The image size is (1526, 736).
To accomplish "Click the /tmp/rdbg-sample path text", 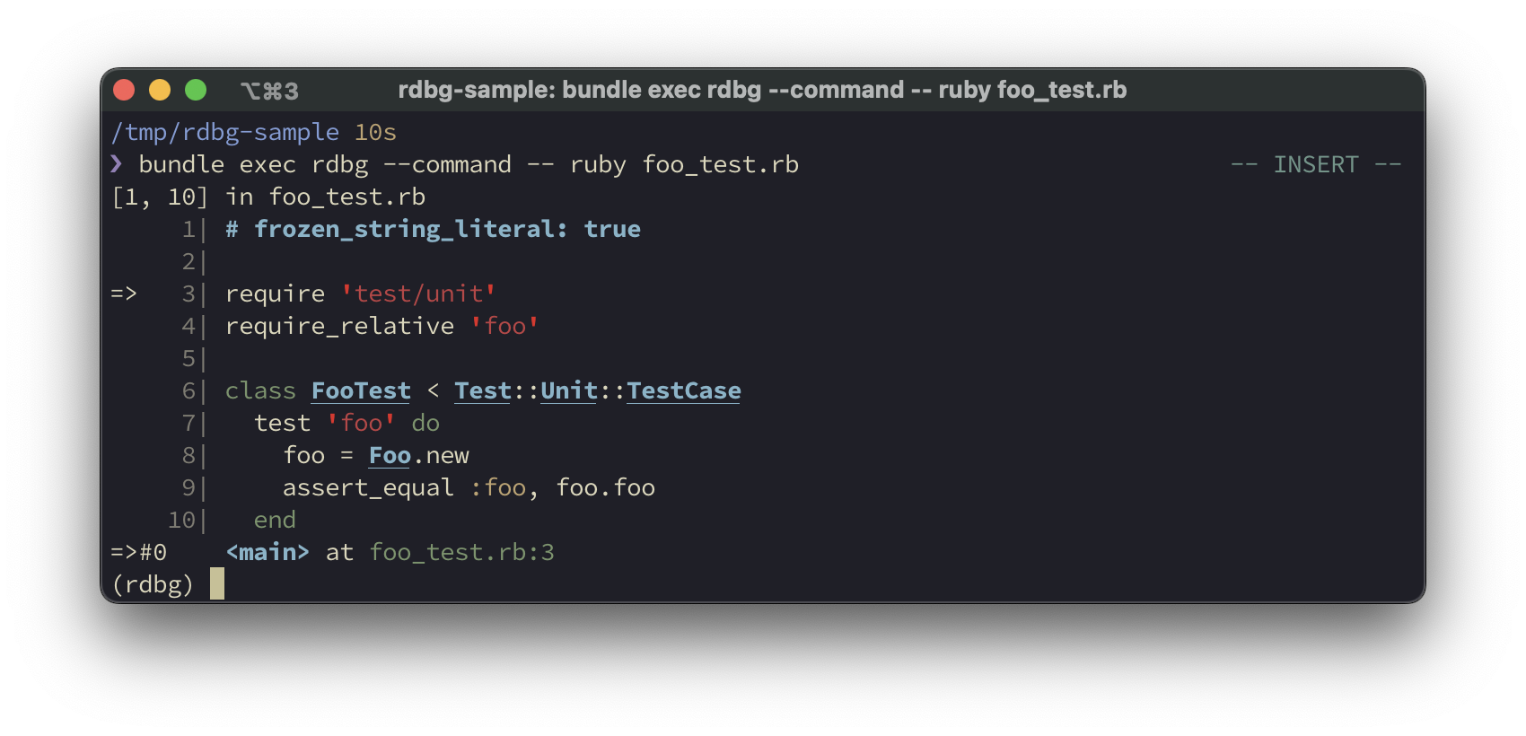I will [224, 132].
